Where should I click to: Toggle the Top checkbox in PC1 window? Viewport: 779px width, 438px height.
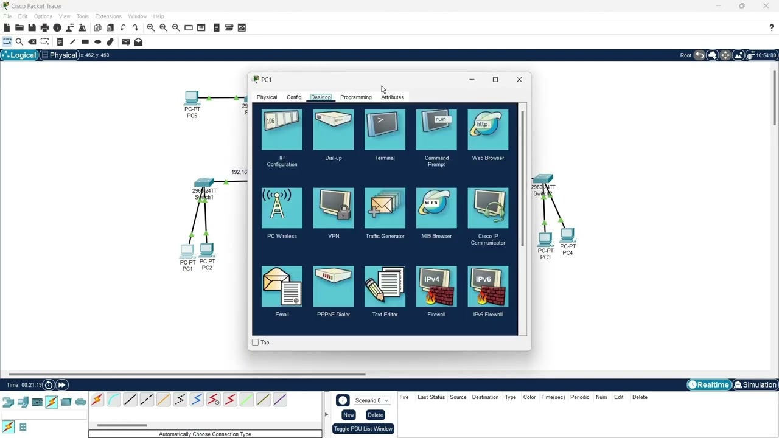pyautogui.click(x=256, y=342)
